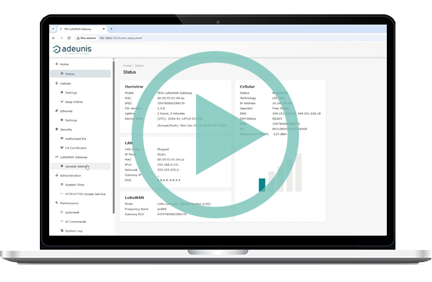Click the sidebar vertical scrollbar
432x282 pixels.
click(x=114, y=137)
